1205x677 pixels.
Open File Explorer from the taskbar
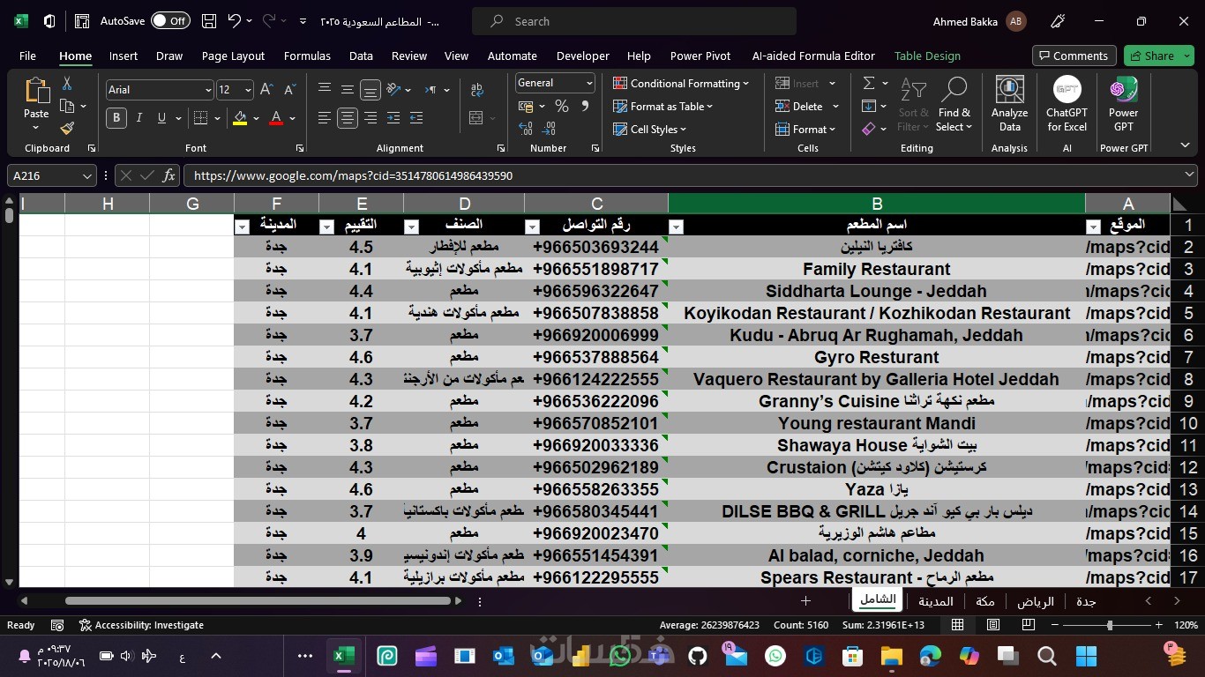point(891,656)
